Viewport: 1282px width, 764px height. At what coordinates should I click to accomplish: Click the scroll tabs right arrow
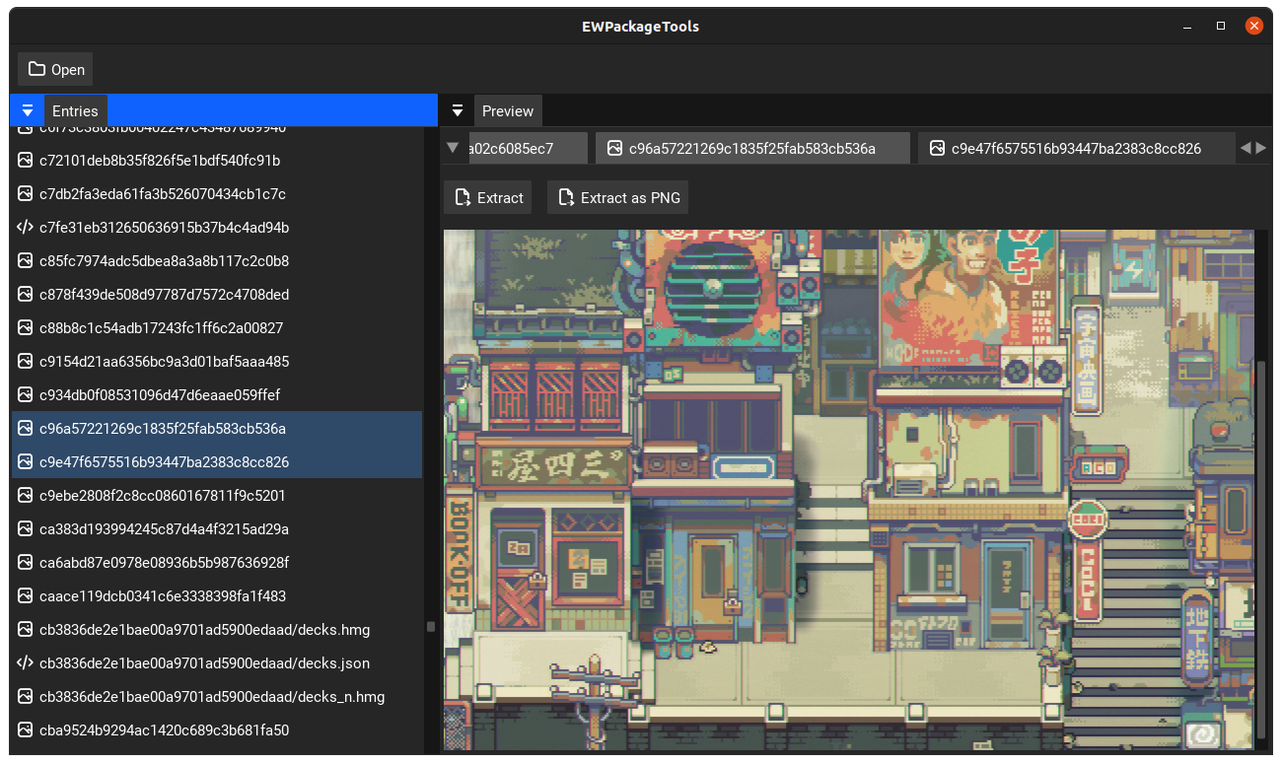[x=1260, y=148]
